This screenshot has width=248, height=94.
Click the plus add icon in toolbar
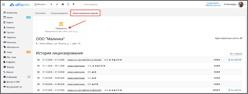point(51,4)
